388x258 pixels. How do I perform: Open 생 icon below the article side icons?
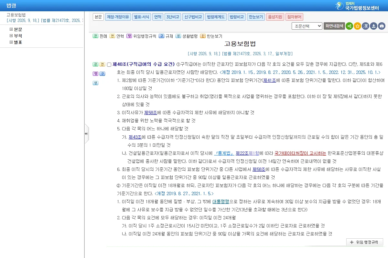(95, 83)
